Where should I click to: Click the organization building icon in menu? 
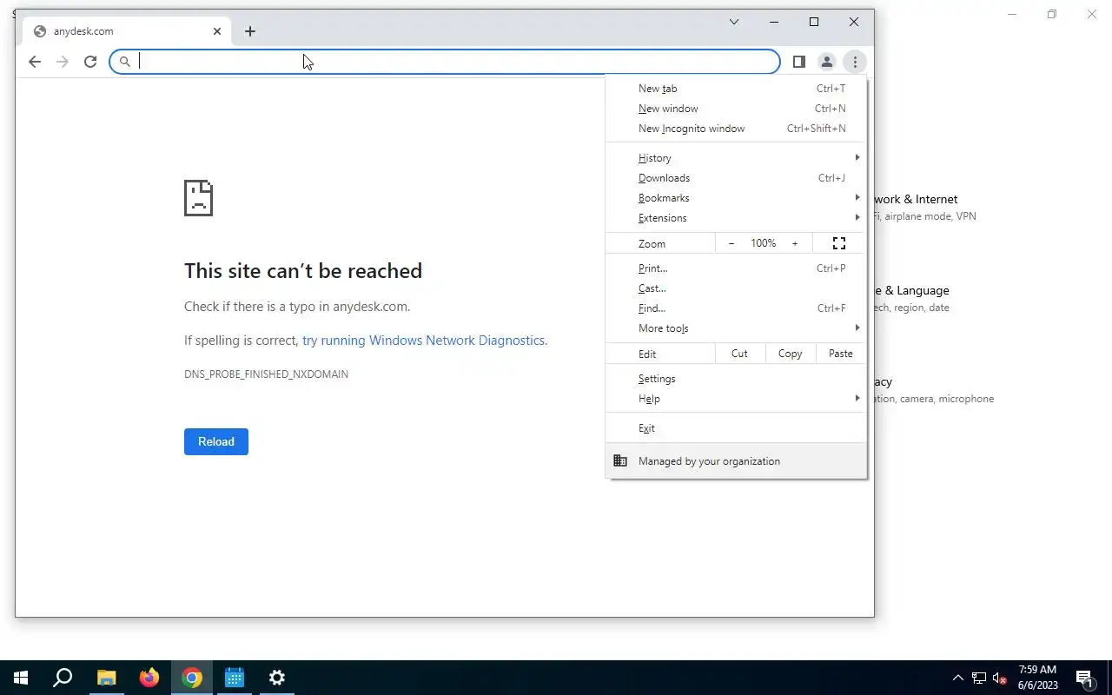[620, 461]
